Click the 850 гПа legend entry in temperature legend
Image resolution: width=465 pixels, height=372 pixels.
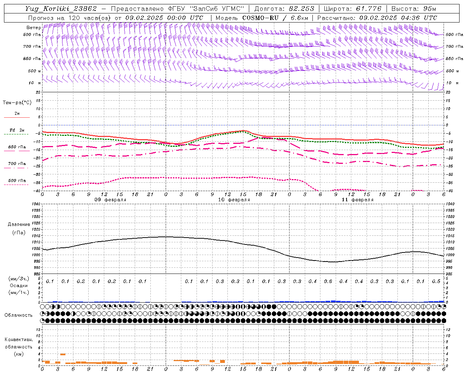(x=17, y=147)
